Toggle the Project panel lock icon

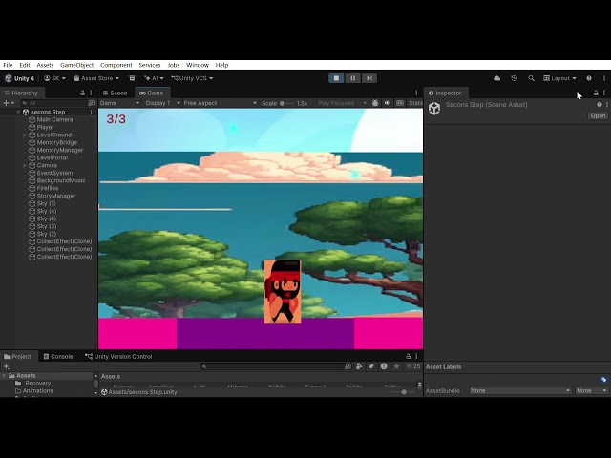(408, 356)
